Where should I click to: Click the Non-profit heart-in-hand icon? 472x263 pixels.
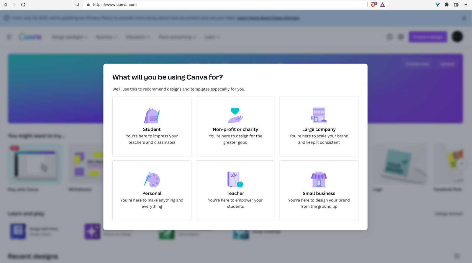(235, 115)
